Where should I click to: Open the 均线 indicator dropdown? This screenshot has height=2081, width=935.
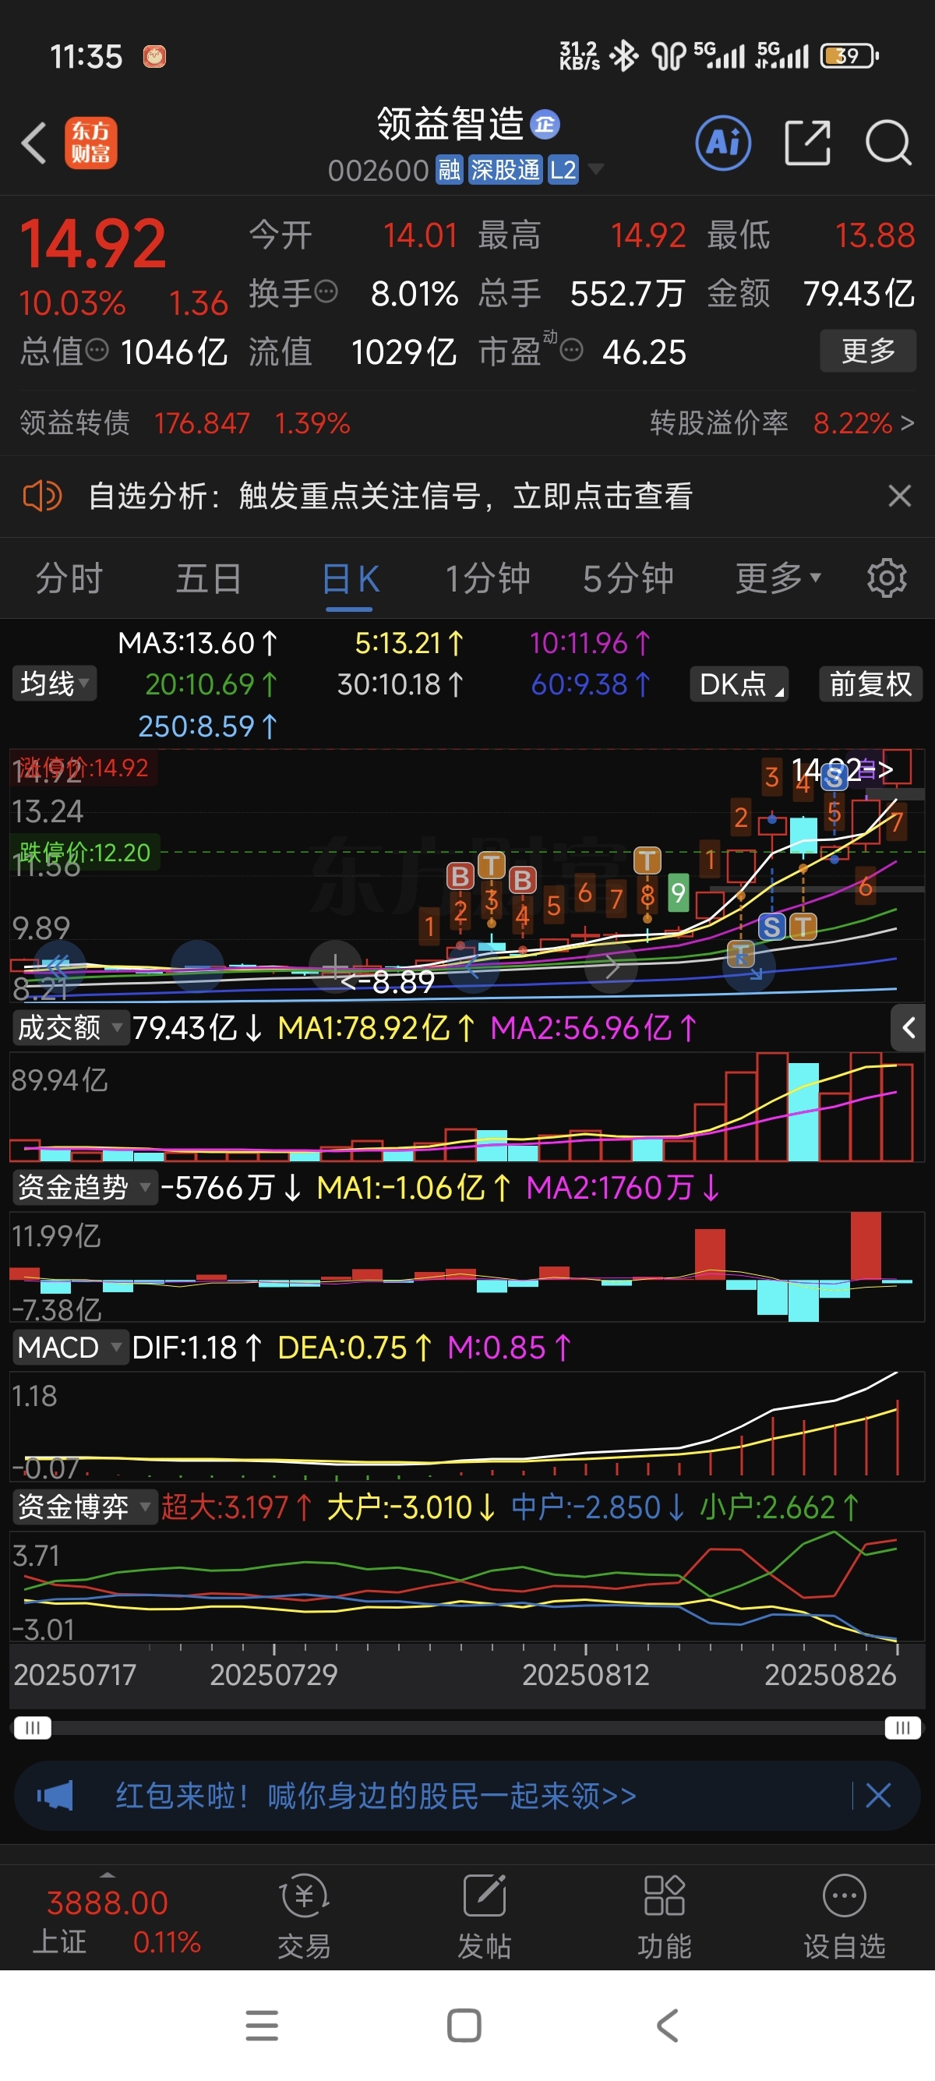[53, 684]
